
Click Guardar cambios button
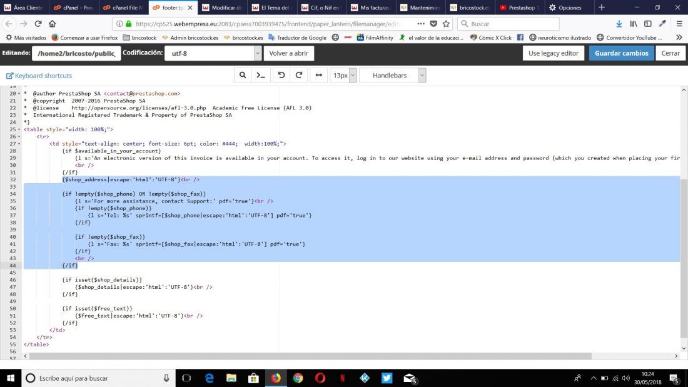(621, 53)
